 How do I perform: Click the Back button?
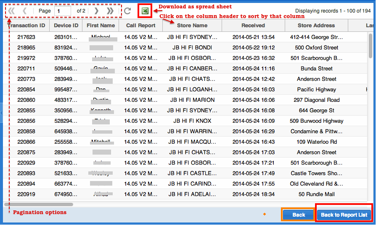click(x=299, y=215)
